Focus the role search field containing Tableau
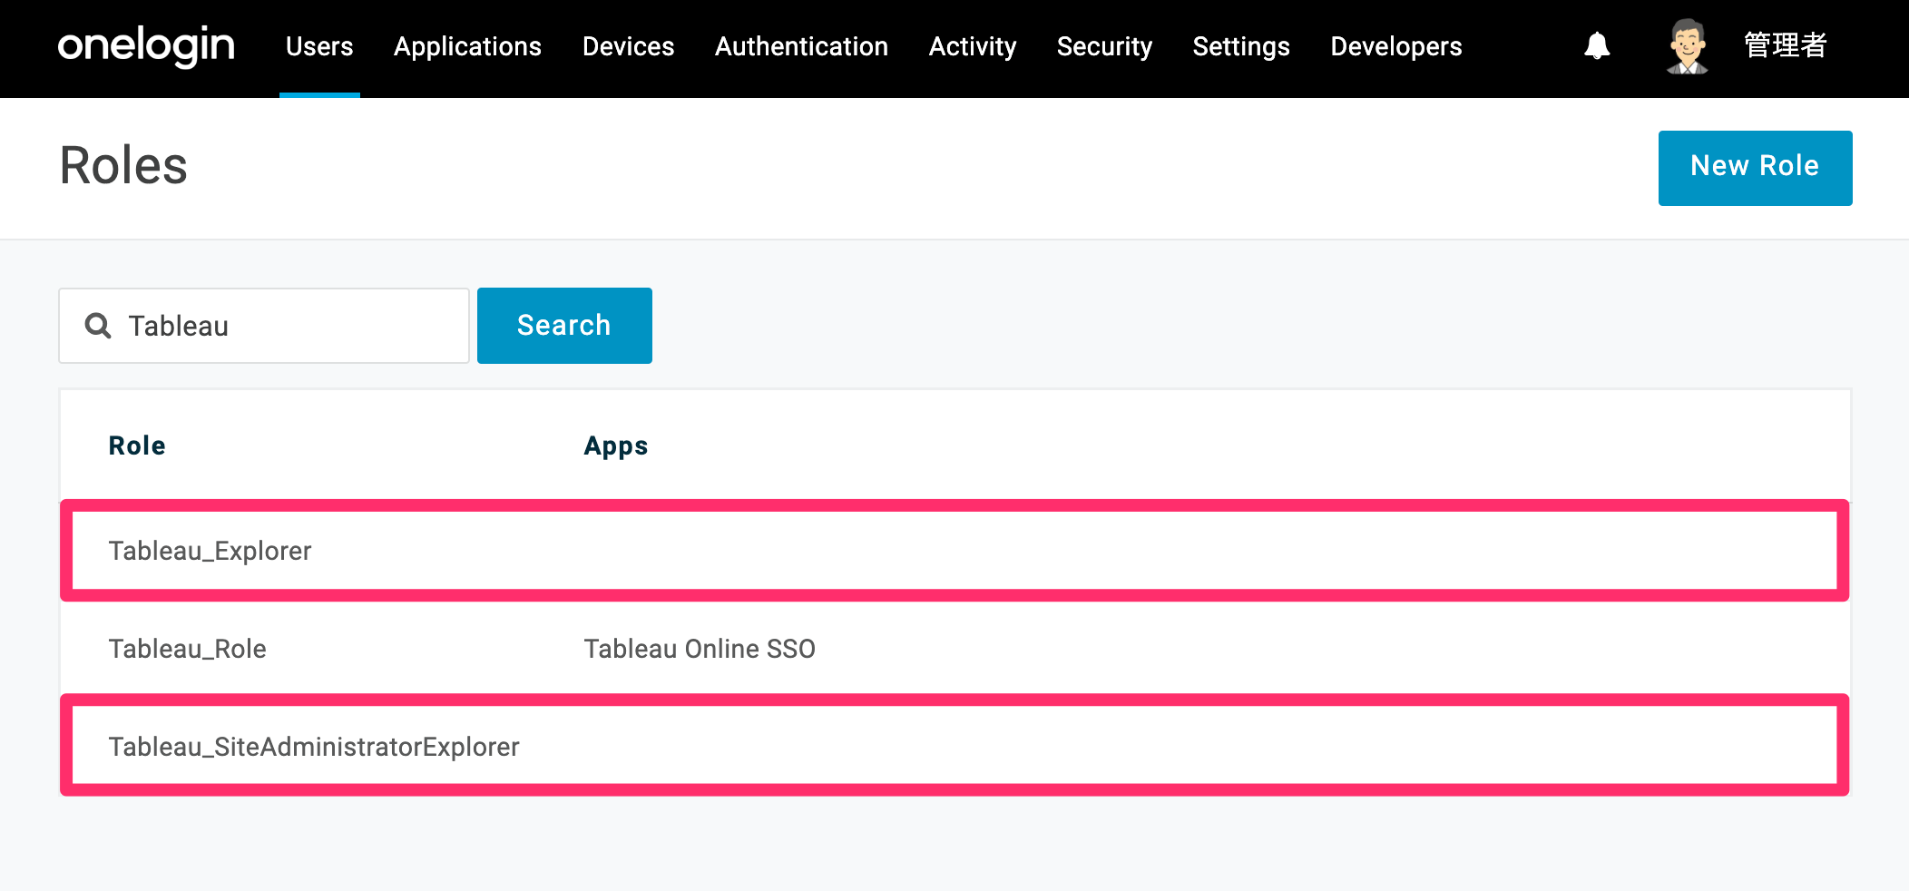Screen dimensions: 1909x891 (x=264, y=326)
